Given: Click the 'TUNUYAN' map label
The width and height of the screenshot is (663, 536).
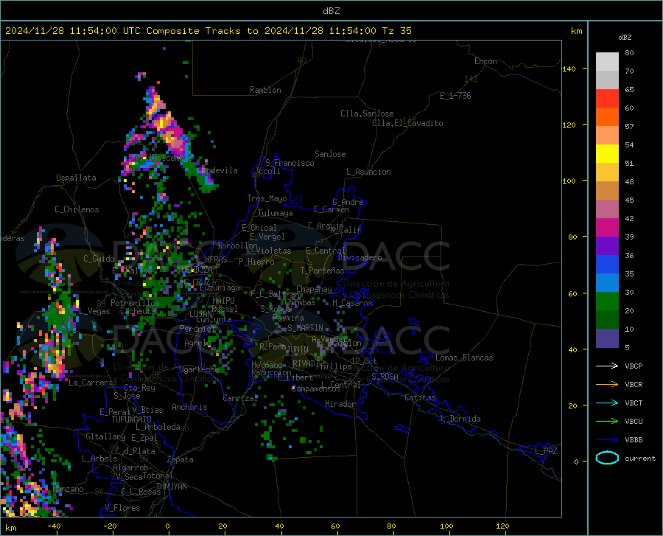Looking at the screenshot, I should click(171, 486).
